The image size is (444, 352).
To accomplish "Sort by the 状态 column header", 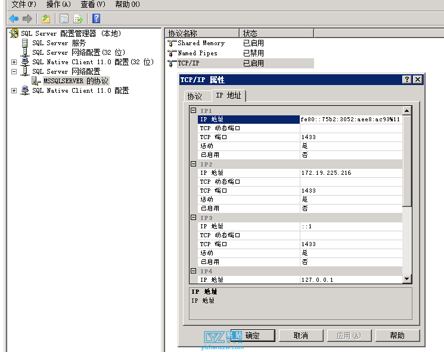I will click(277, 33).
